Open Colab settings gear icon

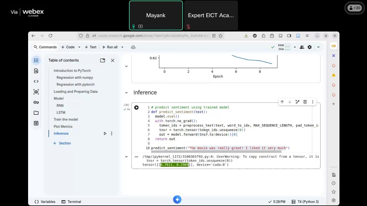tap(310, 47)
